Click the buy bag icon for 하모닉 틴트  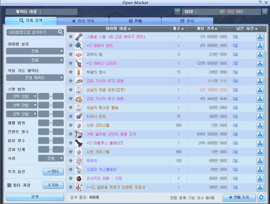(260, 116)
